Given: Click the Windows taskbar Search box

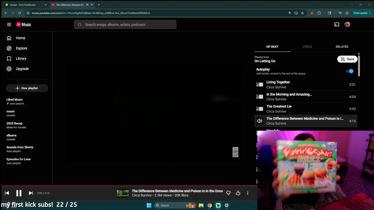Looking at the screenshot, I should coord(174,205).
